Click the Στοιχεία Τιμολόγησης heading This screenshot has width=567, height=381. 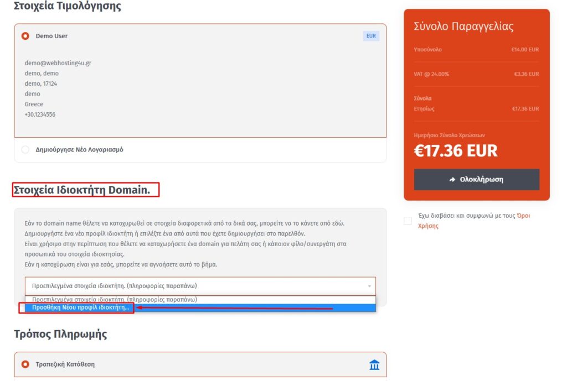(x=67, y=6)
